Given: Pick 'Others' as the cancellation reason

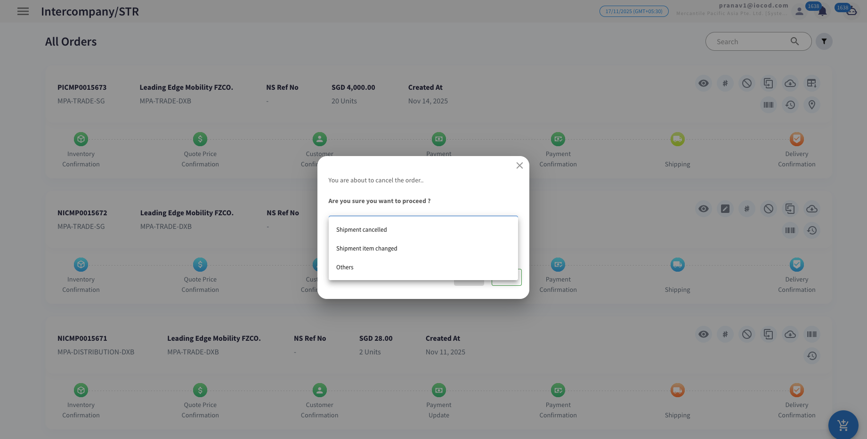Looking at the screenshot, I should tap(345, 267).
